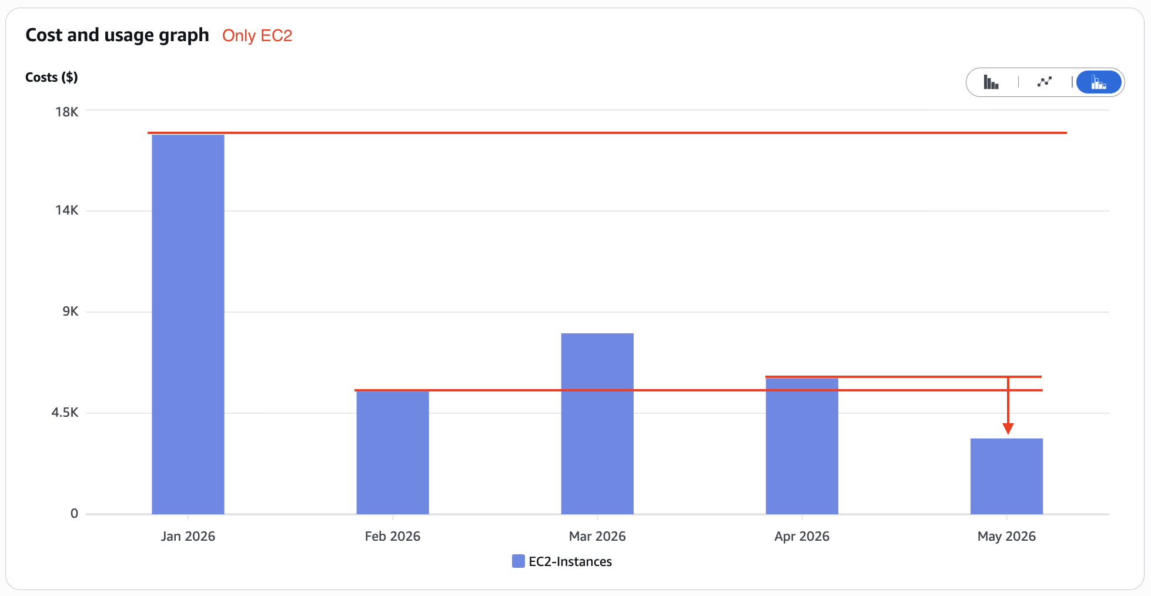Click the blue bar for Jan 2026

pyautogui.click(x=188, y=324)
